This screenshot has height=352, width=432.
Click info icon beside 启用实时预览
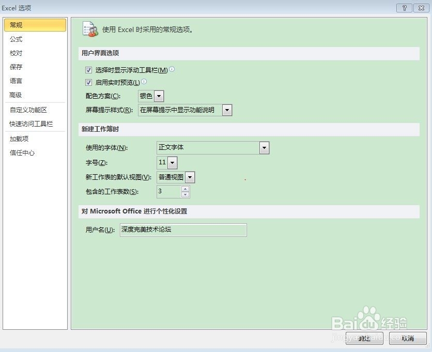[144, 81]
